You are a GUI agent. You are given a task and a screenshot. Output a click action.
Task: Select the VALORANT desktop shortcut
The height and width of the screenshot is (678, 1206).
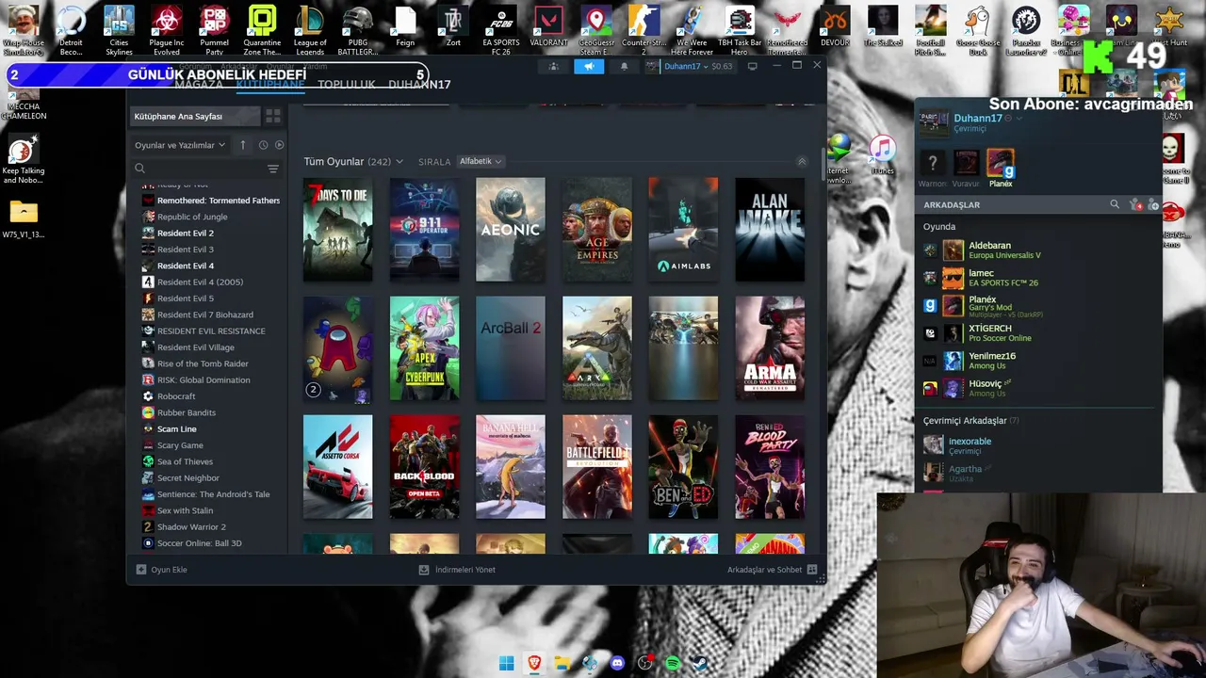coord(548,27)
